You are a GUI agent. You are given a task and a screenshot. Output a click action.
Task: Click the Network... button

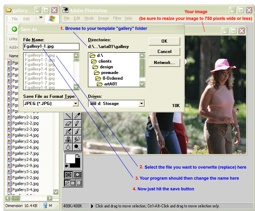point(164,63)
